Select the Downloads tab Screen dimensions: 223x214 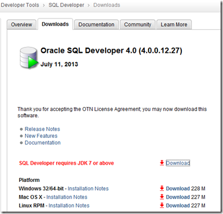pyautogui.click(x=55, y=24)
